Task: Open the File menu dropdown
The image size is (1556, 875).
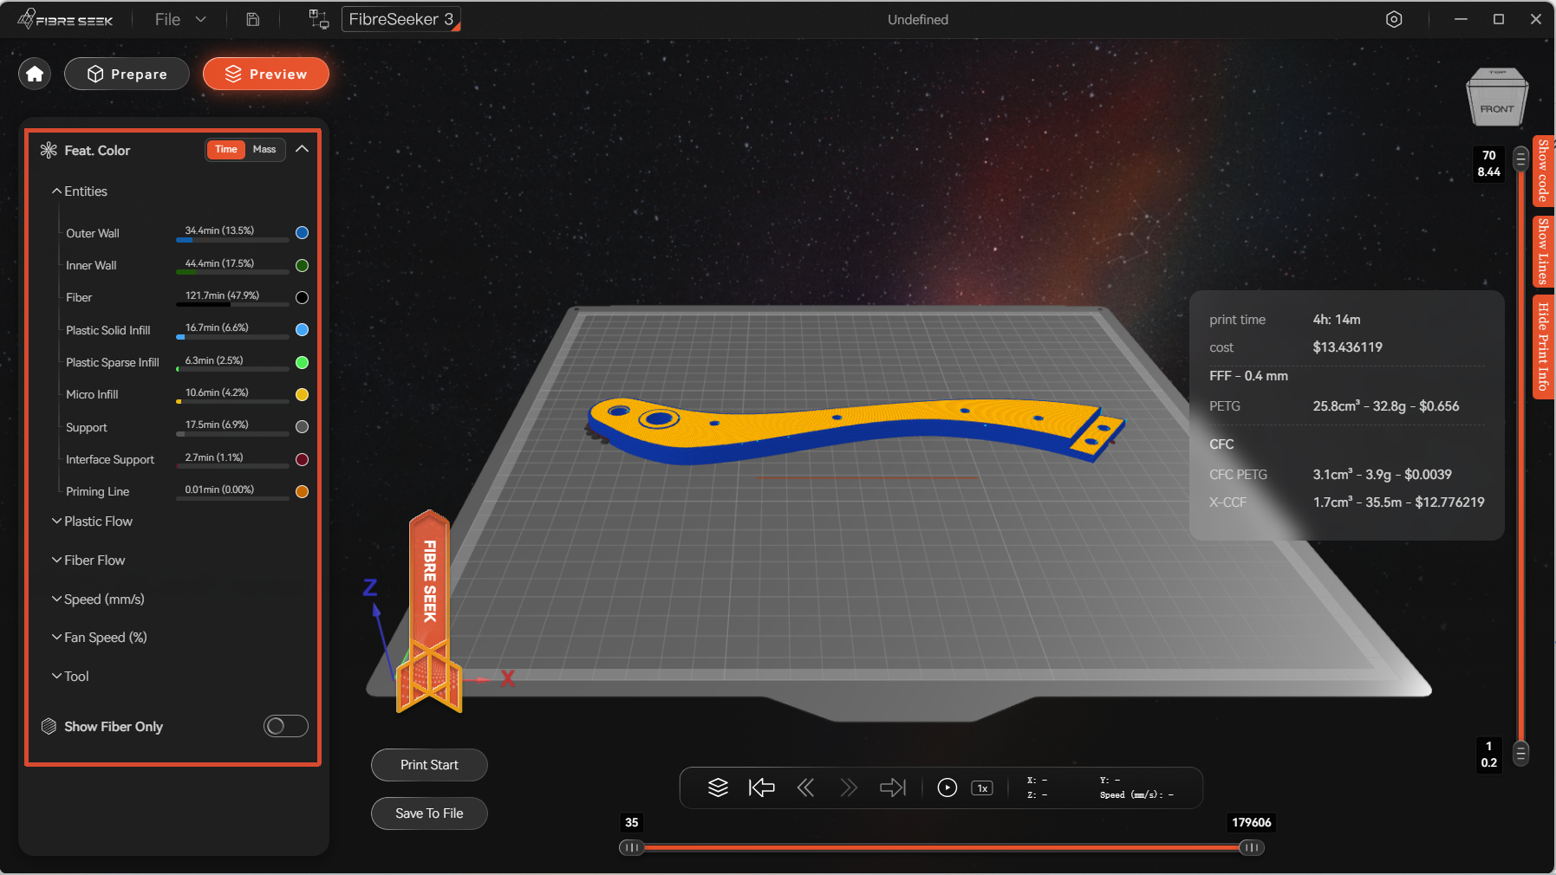Action: pyautogui.click(x=180, y=19)
